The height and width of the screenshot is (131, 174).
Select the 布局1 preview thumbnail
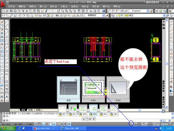point(93,89)
